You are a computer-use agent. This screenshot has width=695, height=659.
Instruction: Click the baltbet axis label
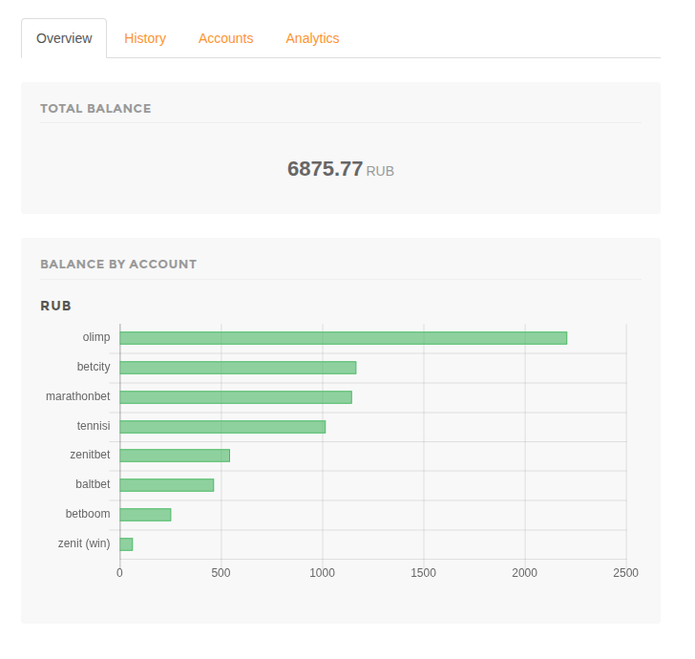point(93,484)
